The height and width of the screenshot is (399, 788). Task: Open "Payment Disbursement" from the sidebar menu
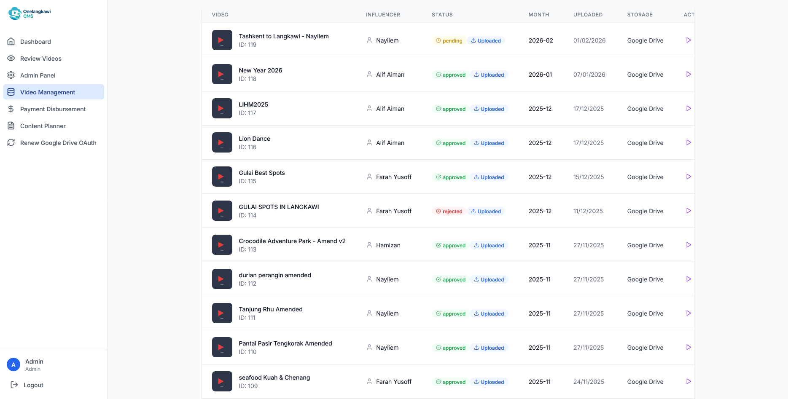[52, 109]
